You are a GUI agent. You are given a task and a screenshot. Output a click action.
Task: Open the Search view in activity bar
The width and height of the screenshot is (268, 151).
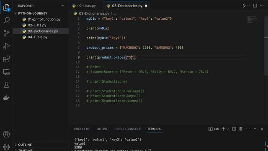click(6, 20)
